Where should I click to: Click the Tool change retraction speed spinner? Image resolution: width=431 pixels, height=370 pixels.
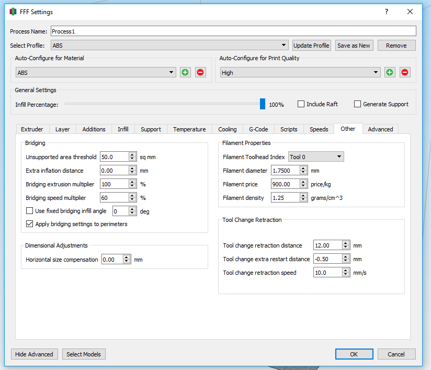pyautogui.click(x=346, y=272)
